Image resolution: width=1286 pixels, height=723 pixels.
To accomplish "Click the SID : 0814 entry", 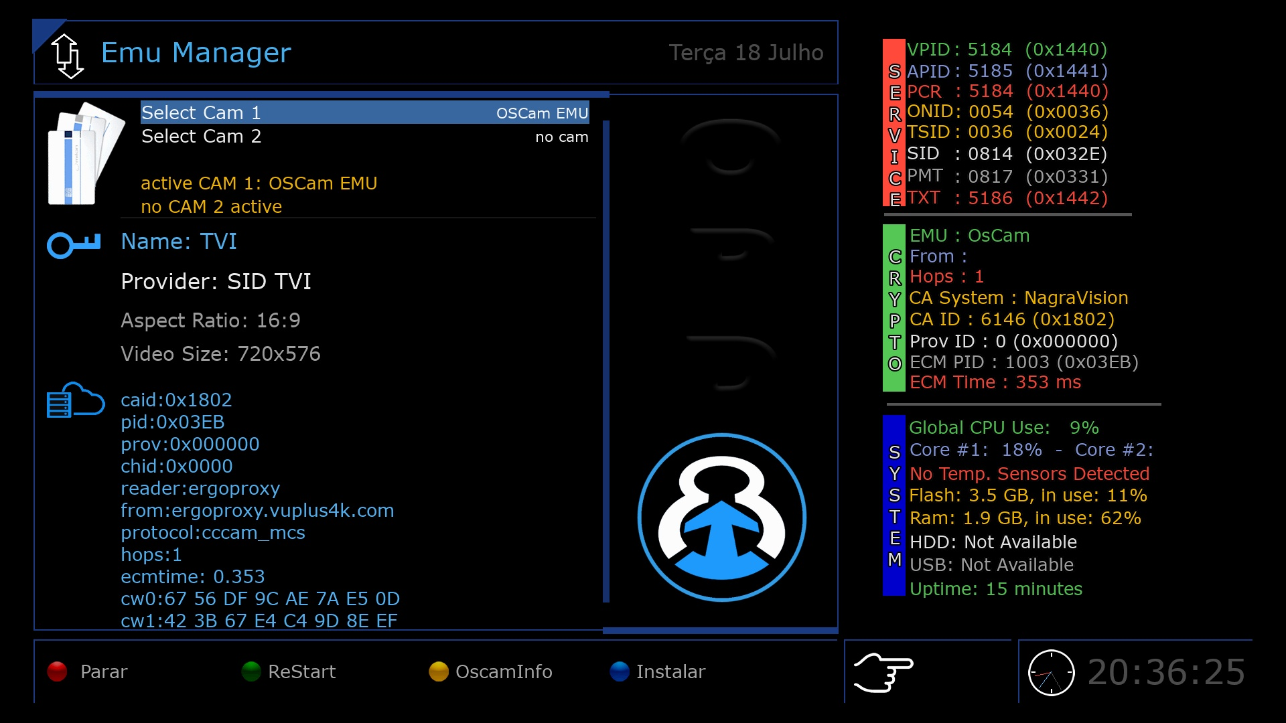I will 1007,154.
